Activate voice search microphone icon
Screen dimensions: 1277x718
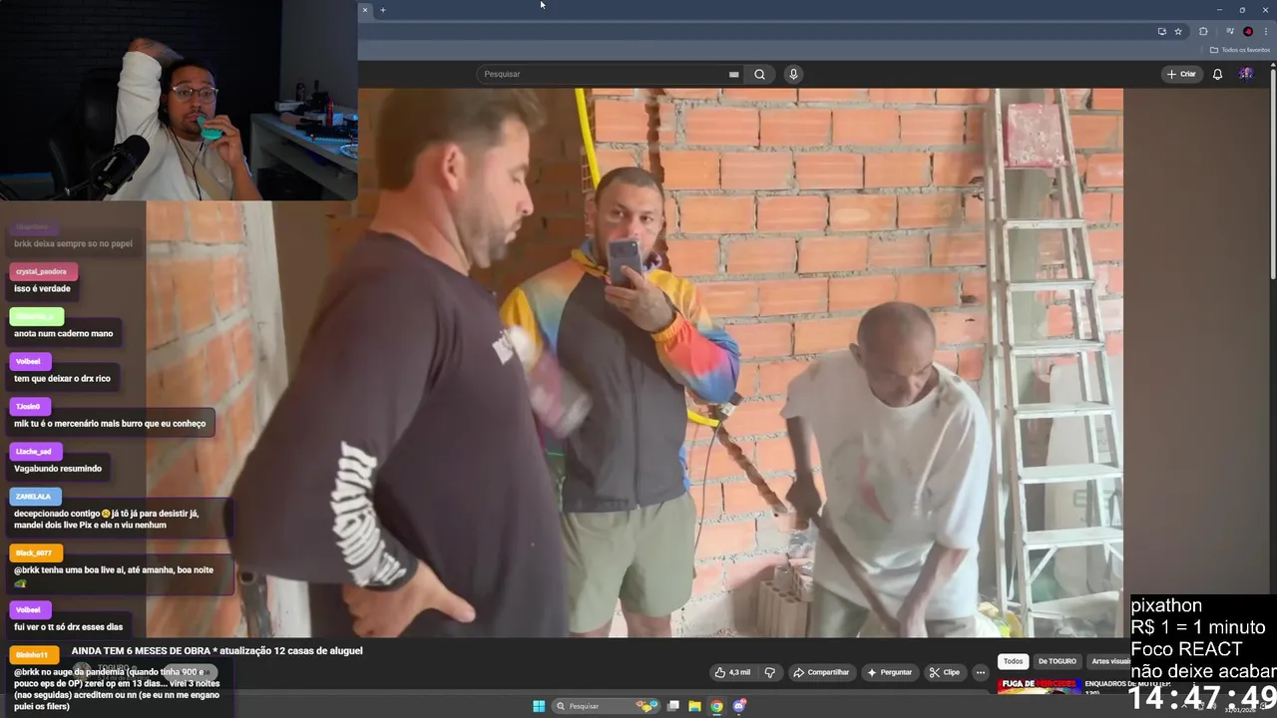click(x=793, y=74)
